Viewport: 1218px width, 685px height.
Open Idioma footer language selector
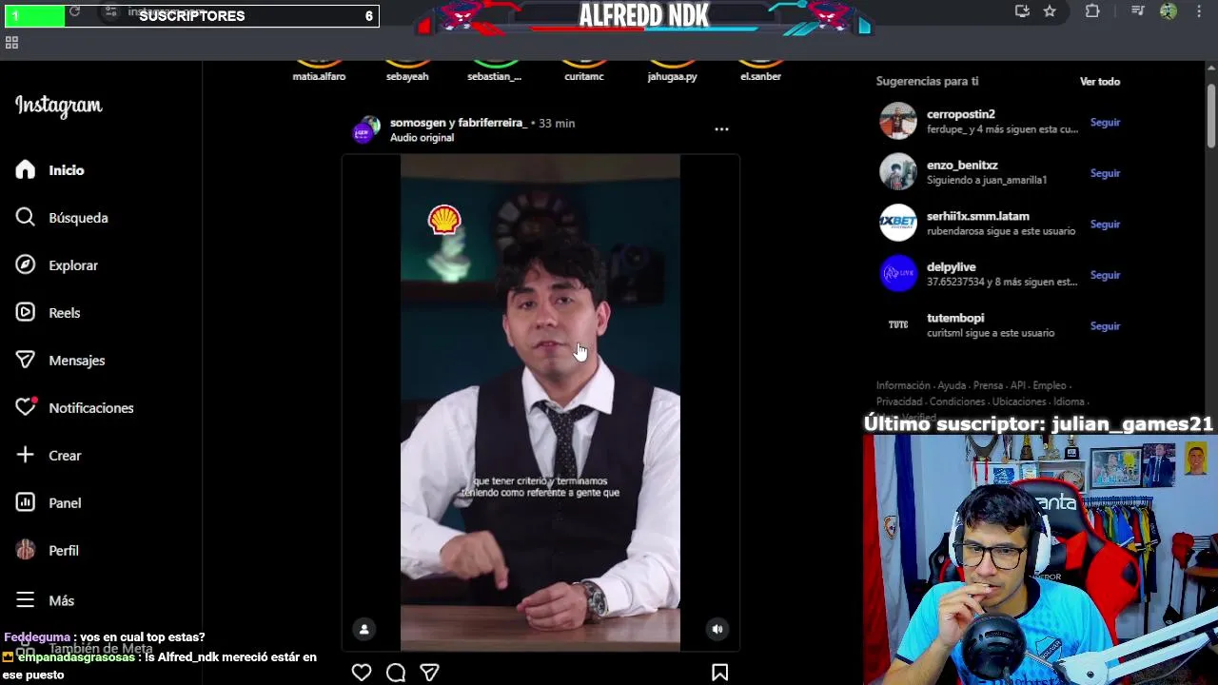tap(1069, 401)
